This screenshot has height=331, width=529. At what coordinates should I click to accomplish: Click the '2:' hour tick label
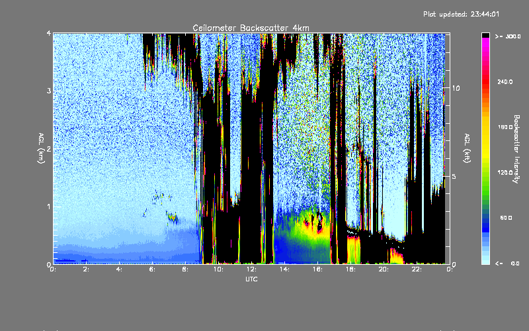pos(86,269)
